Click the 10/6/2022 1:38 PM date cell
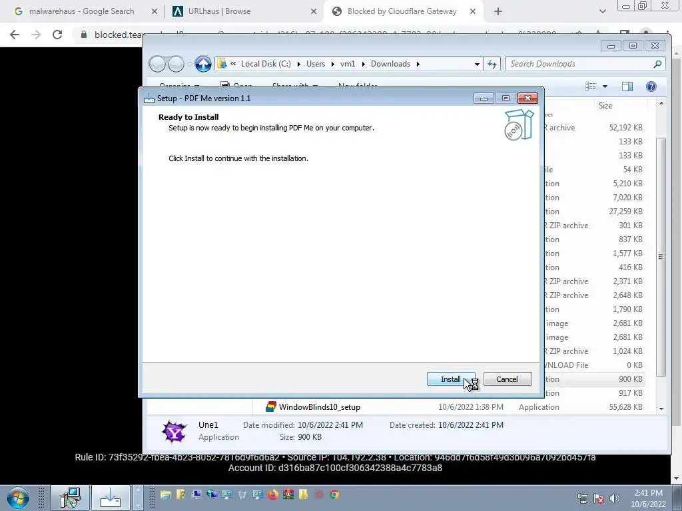This screenshot has width=682, height=511. pos(471,407)
